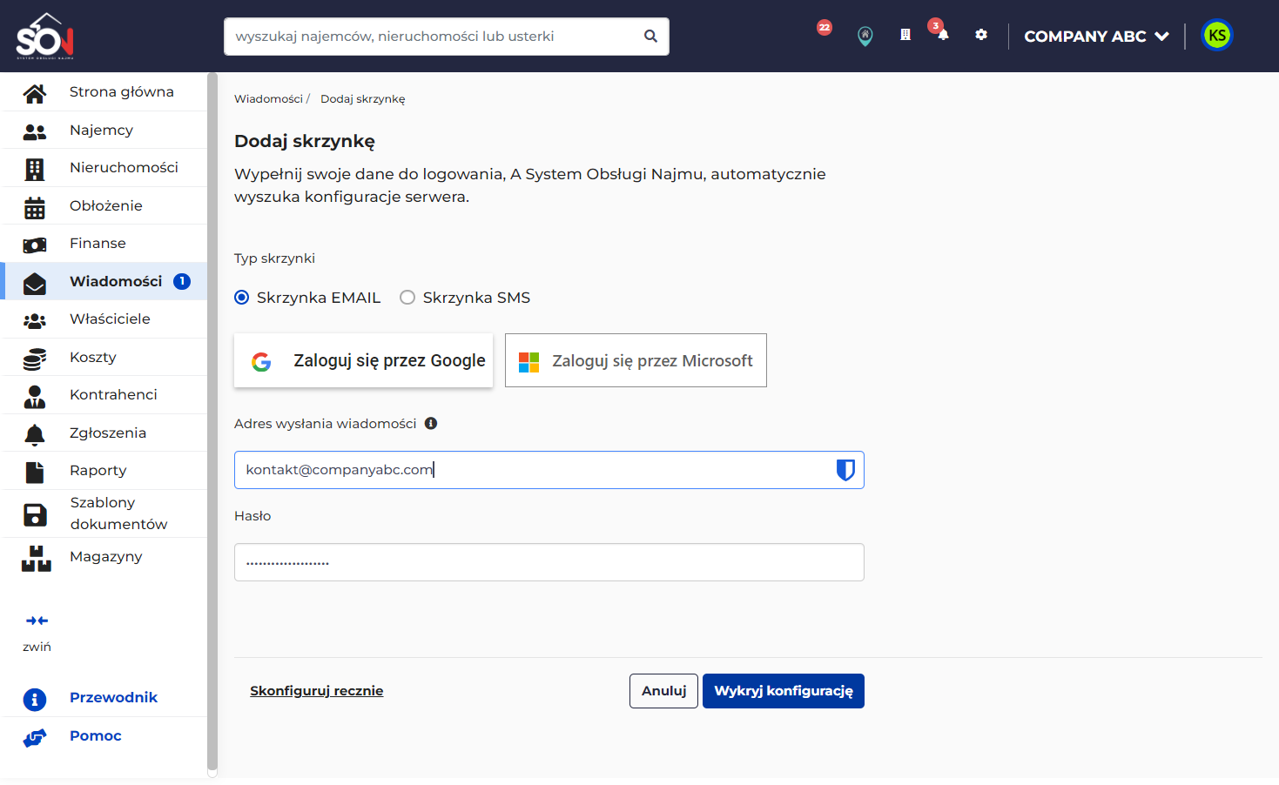The width and height of the screenshot is (1279, 785).
Task: Open settings gear icon in header
Action: tap(981, 35)
